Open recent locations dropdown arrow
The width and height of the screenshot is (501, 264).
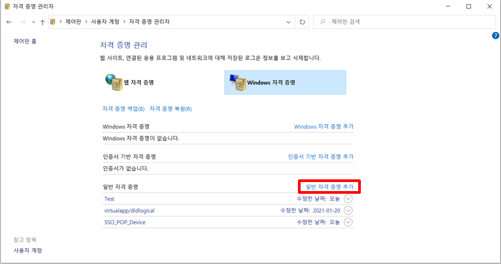pos(33,22)
